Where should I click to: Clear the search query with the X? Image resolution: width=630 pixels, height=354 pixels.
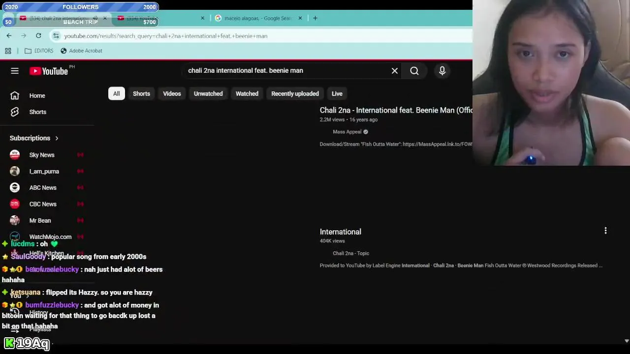[x=395, y=71]
